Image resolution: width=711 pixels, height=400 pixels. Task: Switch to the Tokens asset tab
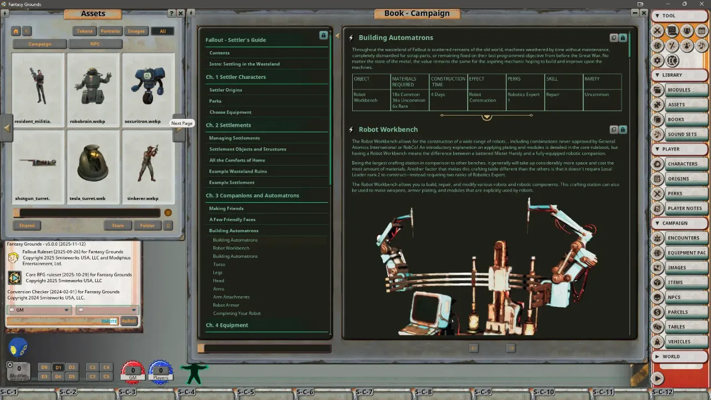84,31
